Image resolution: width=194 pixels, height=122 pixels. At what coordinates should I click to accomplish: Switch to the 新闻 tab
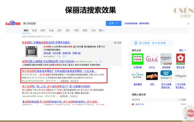(34, 30)
